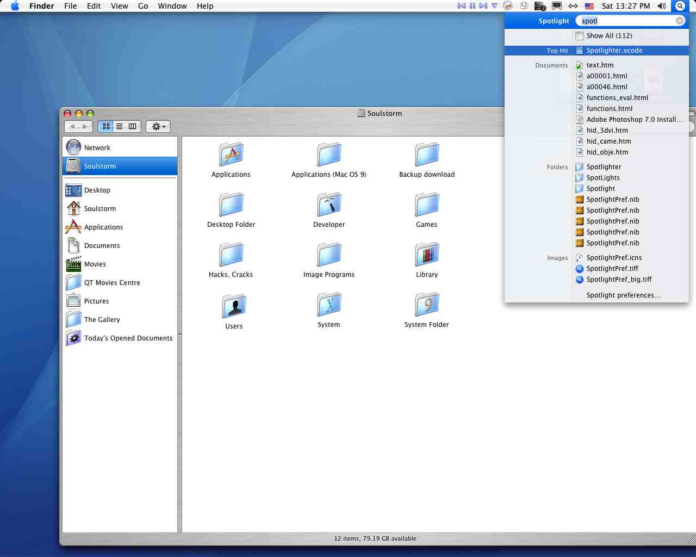Select Movies clapperboard in sidebar
The image size is (696, 557).
[73, 264]
